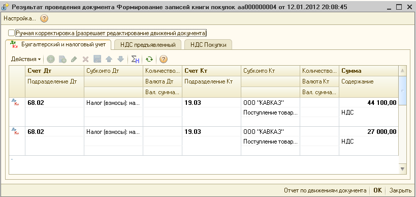Image resolution: width=416 pixels, height=197 pixels.
Task: Click the copy row icon in toolbar
Action: tap(62, 59)
